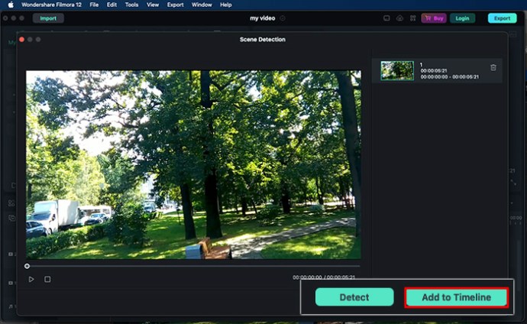Close the Scene Detection dialog

pyautogui.click(x=22, y=39)
